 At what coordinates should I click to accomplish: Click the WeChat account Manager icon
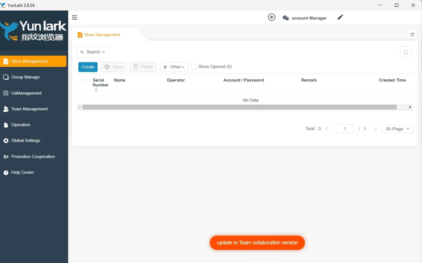(x=286, y=18)
